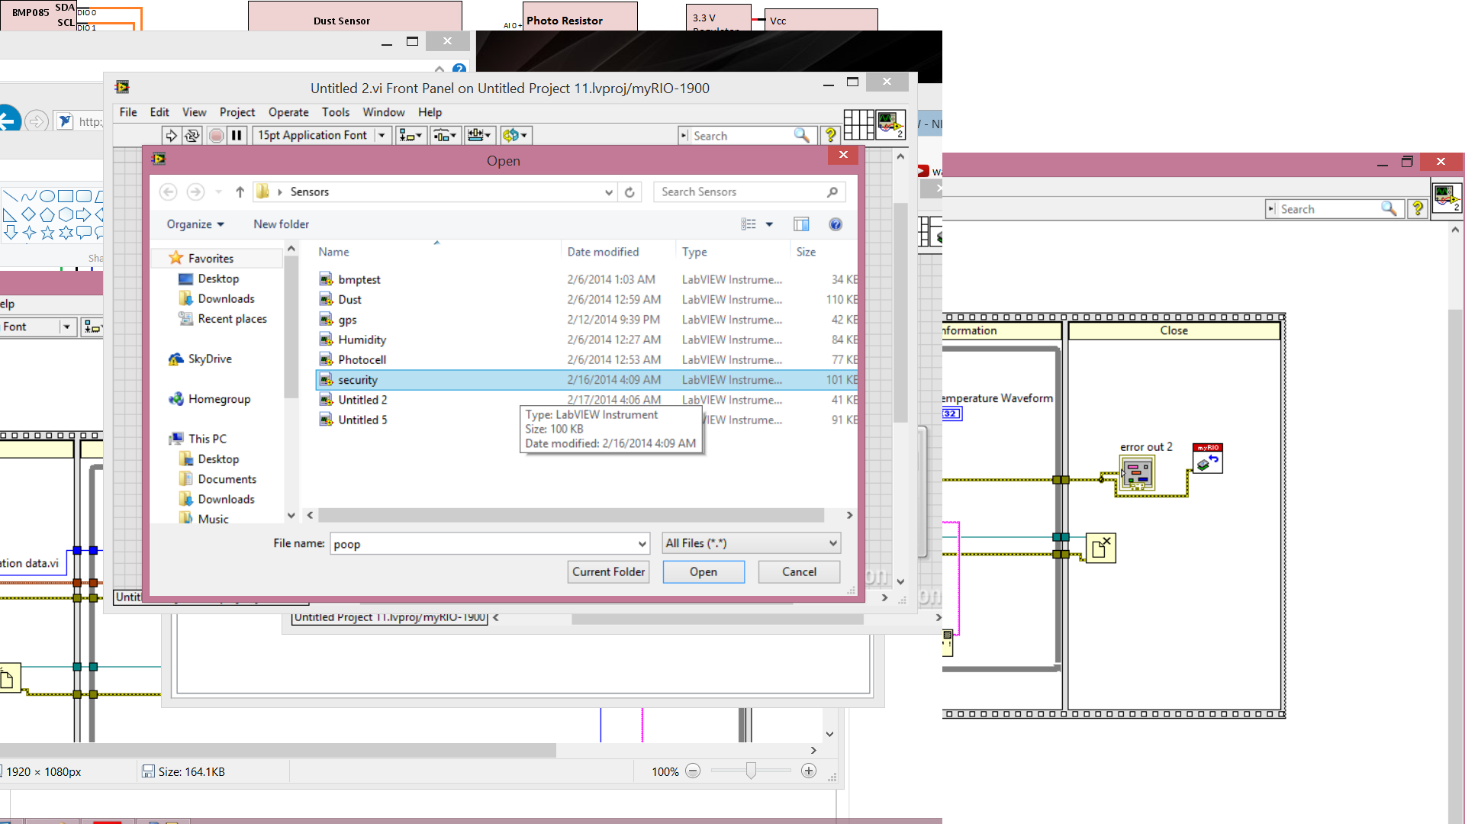Open the Window menu
The height and width of the screenshot is (824, 1465).
tap(384, 112)
